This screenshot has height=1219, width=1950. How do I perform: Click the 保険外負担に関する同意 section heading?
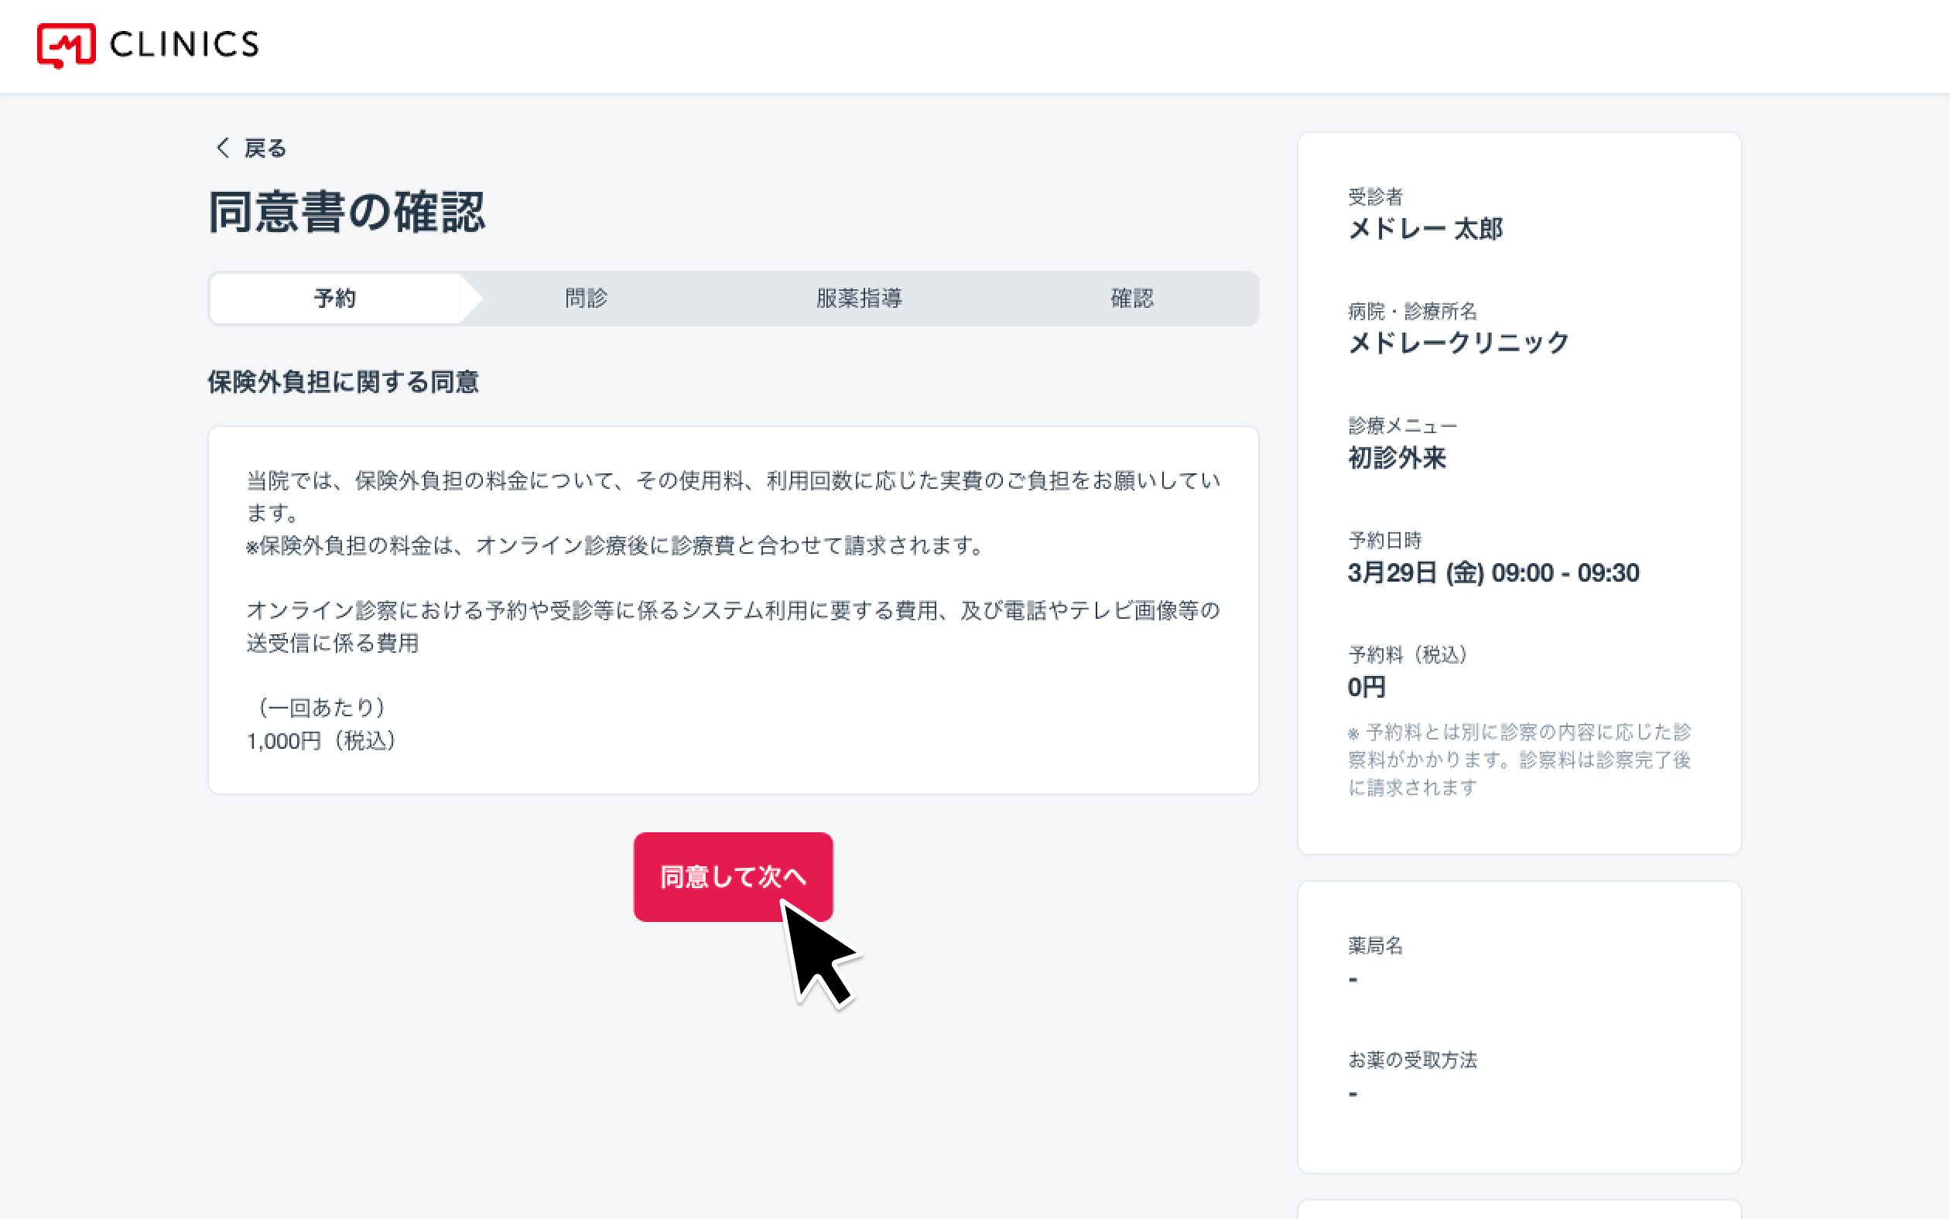coord(344,382)
